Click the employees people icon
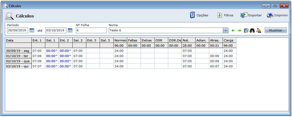 (x=259, y=31)
